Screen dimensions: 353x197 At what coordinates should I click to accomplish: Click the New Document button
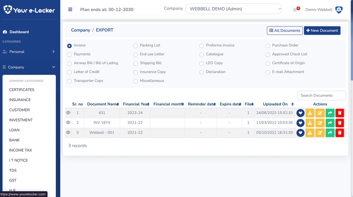click(x=322, y=30)
